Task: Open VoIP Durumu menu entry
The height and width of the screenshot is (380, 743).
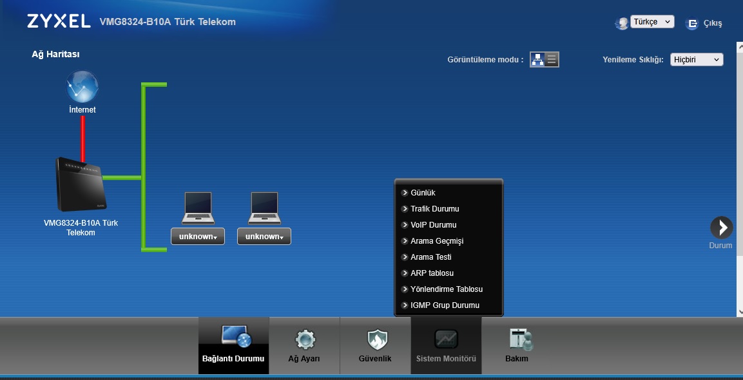Action: (x=434, y=225)
